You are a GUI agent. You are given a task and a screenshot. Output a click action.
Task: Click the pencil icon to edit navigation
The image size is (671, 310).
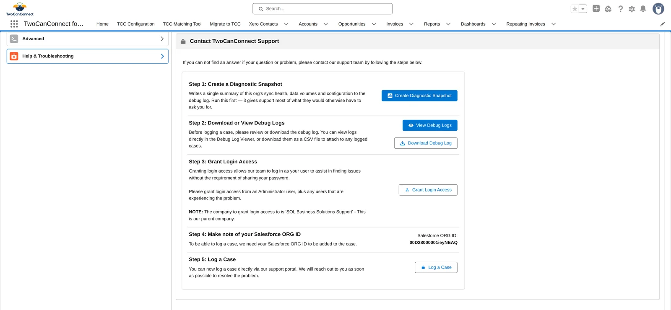click(x=663, y=24)
